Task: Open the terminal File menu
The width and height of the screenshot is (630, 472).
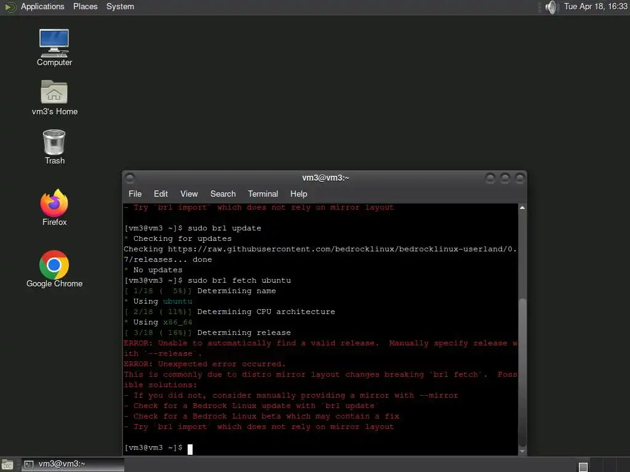Action: point(135,194)
